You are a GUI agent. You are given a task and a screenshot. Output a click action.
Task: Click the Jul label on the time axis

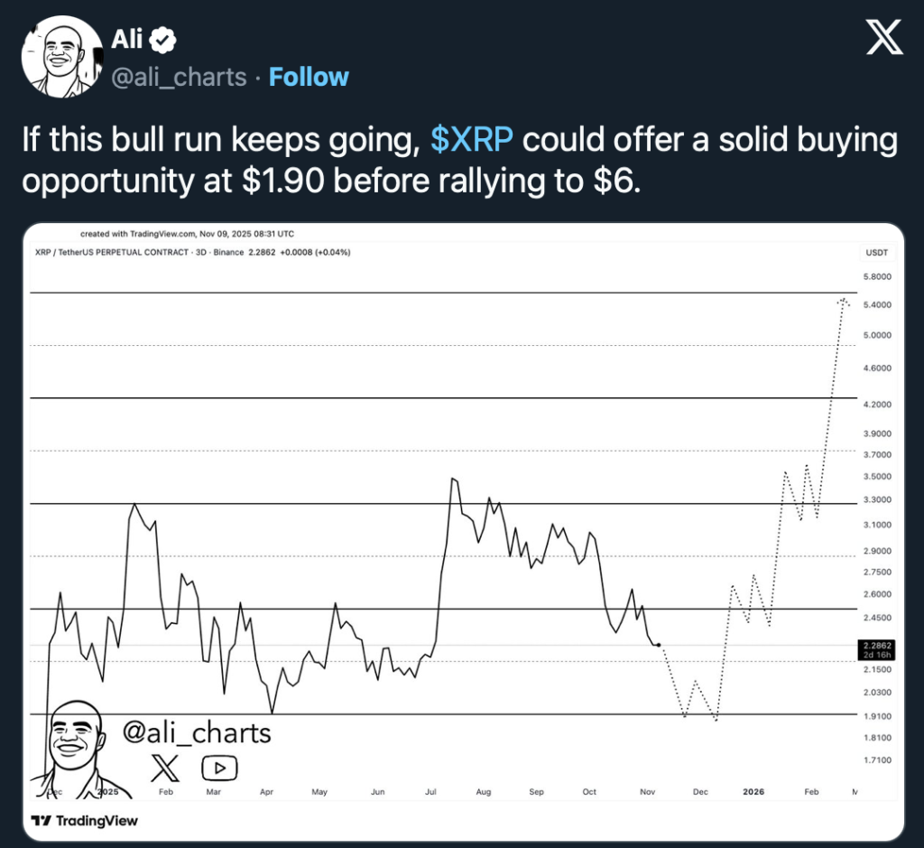(x=431, y=792)
